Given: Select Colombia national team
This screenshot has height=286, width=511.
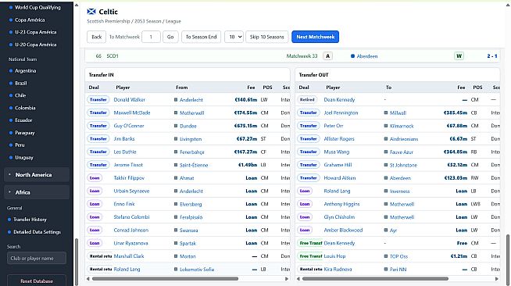Looking at the screenshot, I should point(25,108).
